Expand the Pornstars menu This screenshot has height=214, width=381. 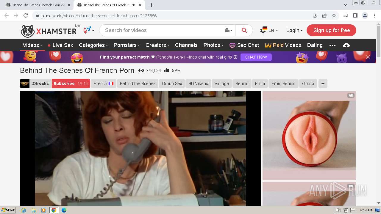[x=127, y=45]
